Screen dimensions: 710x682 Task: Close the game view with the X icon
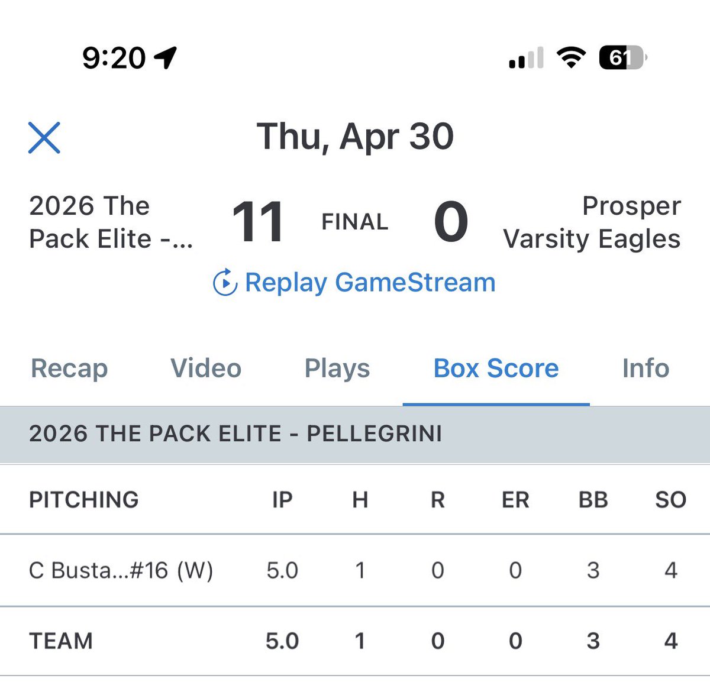44,138
